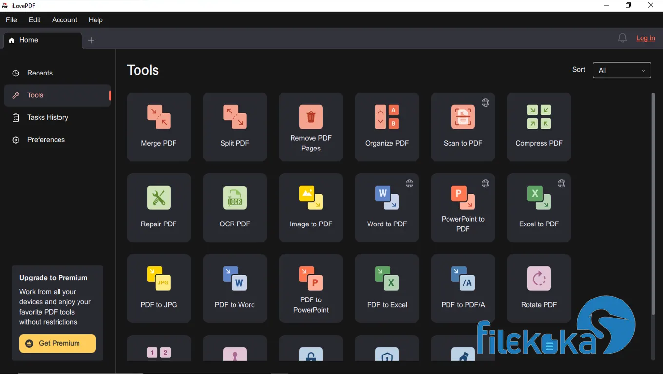This screenshot has height=374, width=663.
Task: Click the Get Premium button
Action: (58, 343)
